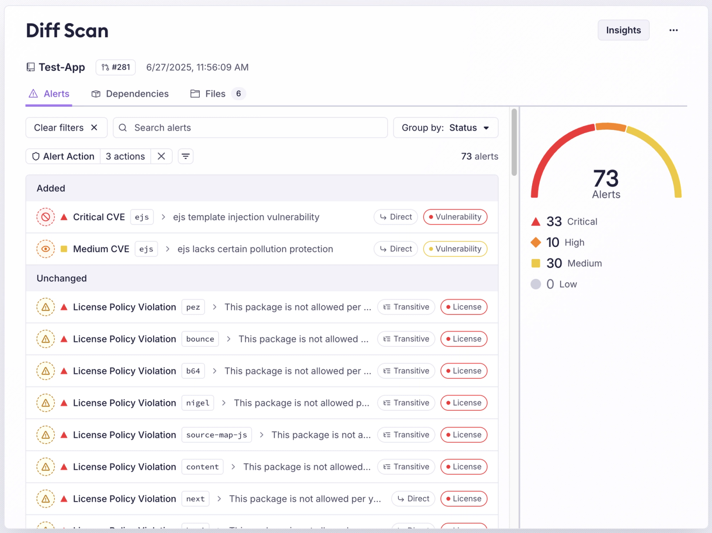712x533 pixels.
Task: Click the Test-App repository icon
Action: (x=30, y=67)
